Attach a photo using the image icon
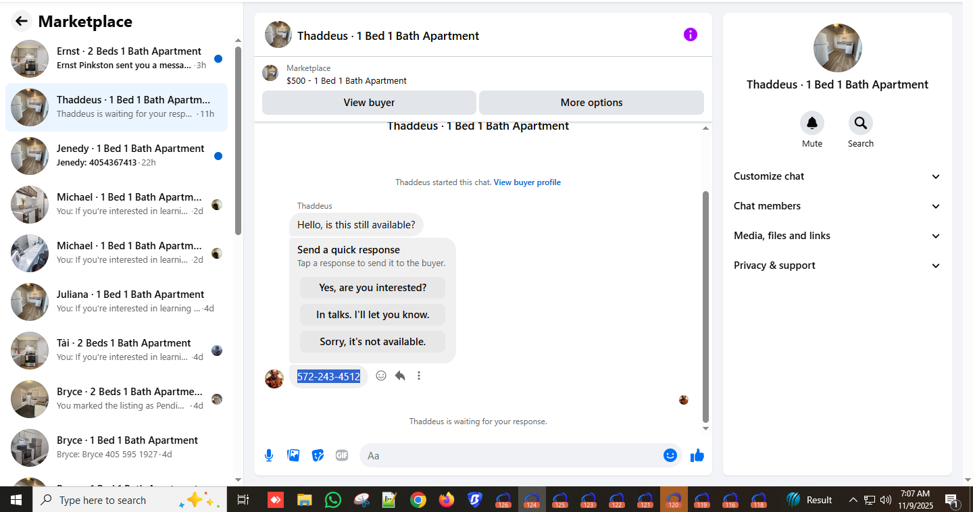 click(x=293, y=455)
